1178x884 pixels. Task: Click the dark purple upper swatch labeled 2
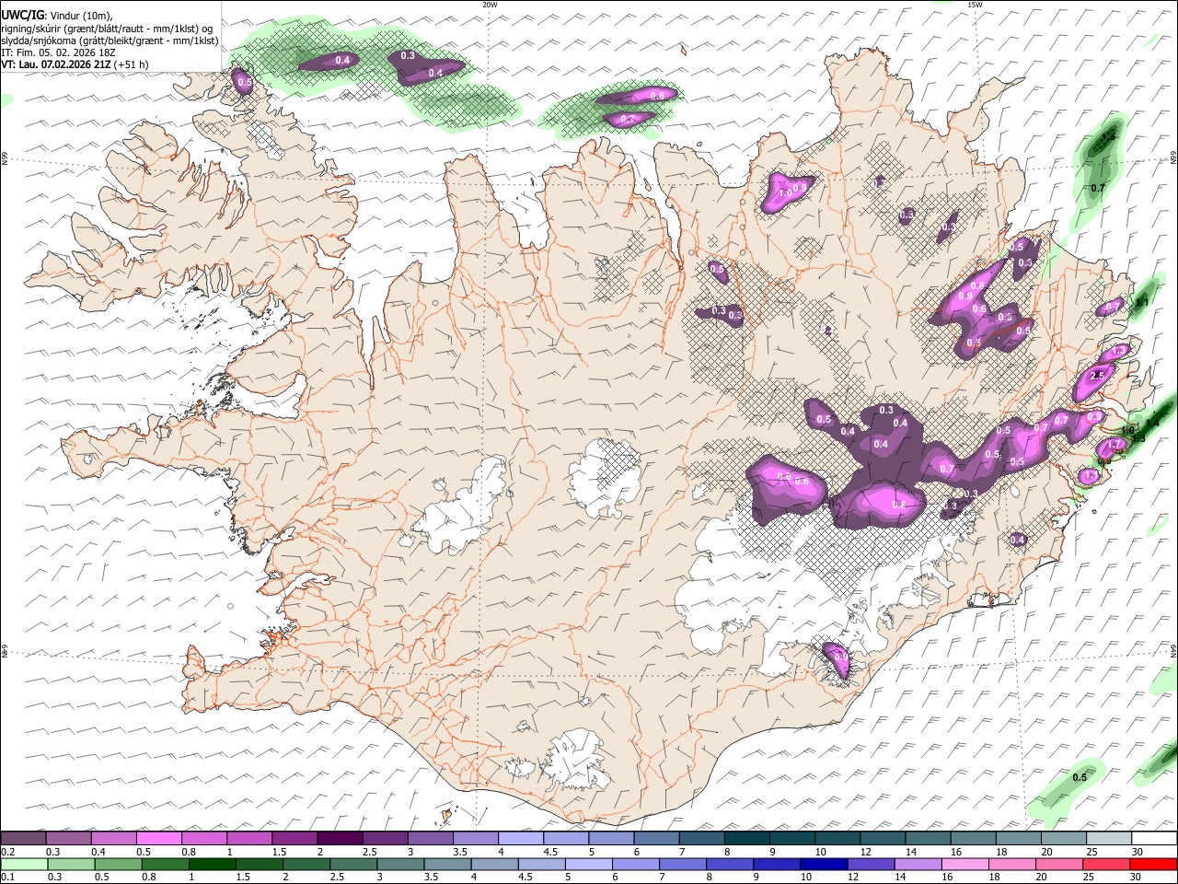coord(339,839)
